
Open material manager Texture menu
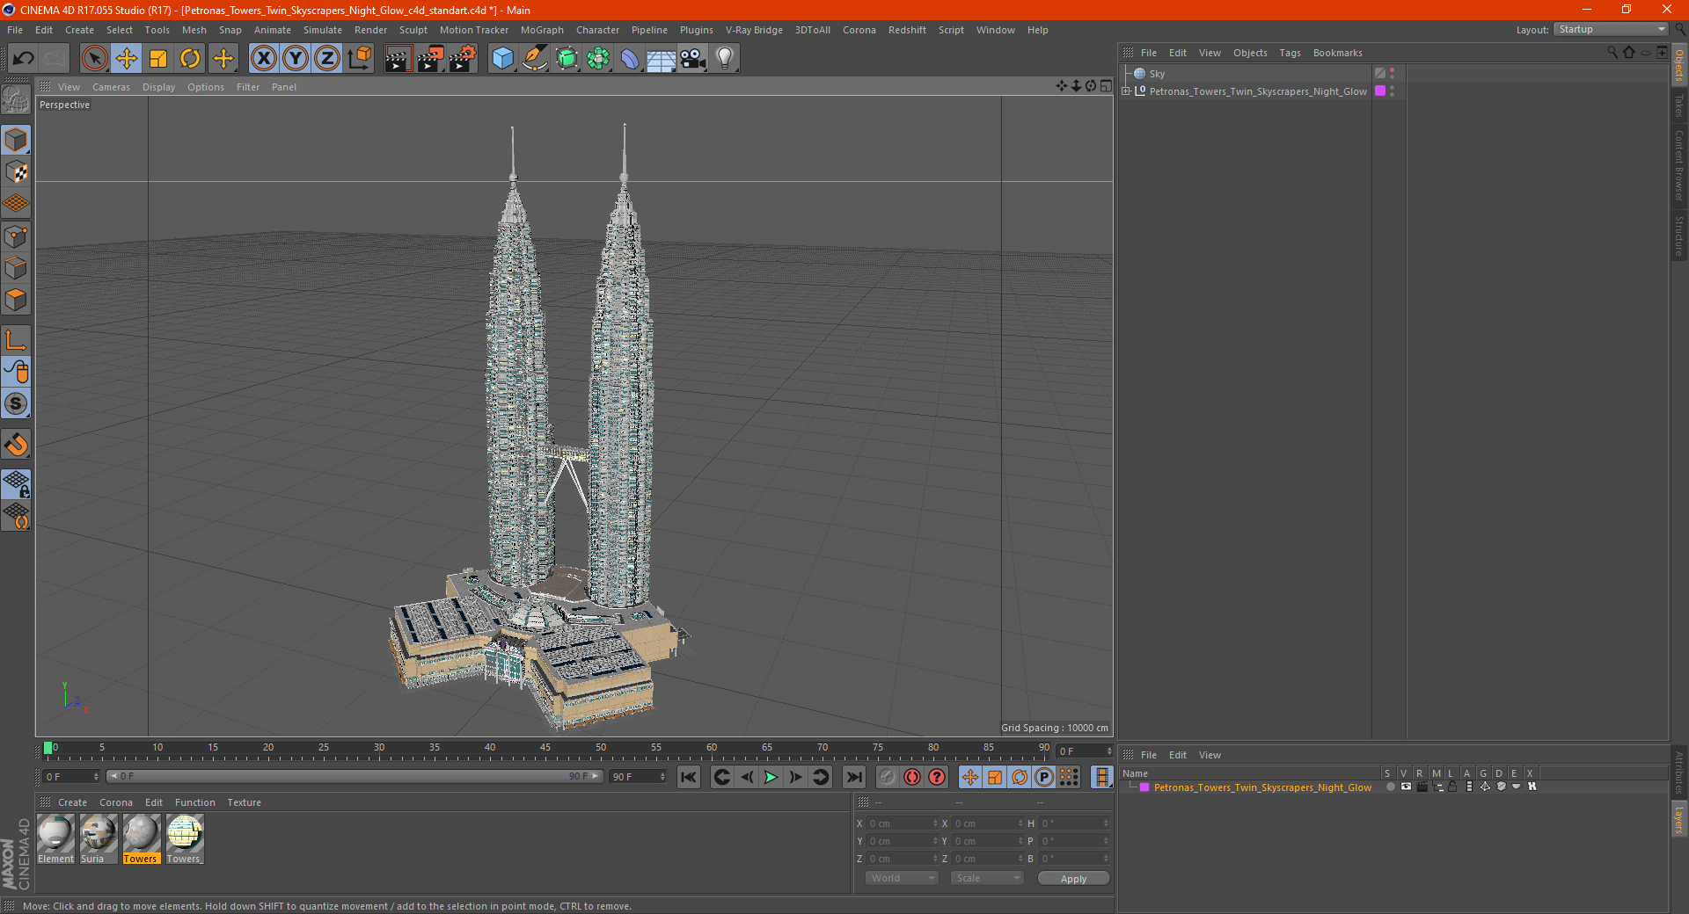pos(244,802)
